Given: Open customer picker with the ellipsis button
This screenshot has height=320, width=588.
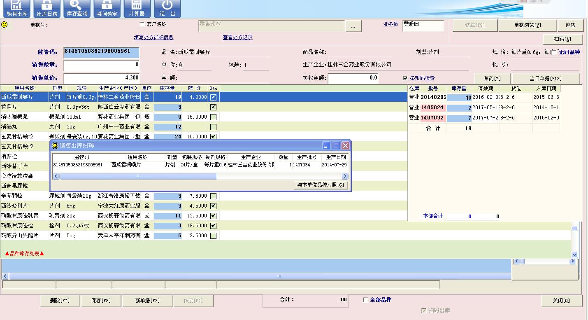Looking at the screenshot, I should [x=353, y=26].
